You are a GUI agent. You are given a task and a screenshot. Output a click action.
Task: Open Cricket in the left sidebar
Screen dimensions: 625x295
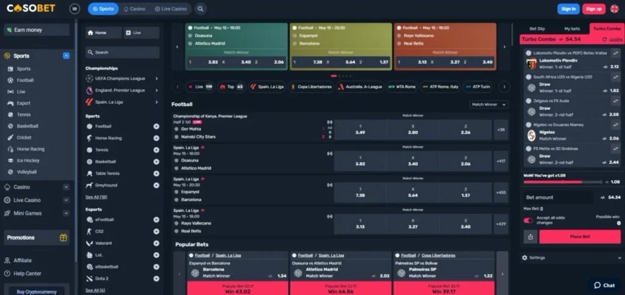(x=24, y=137)
